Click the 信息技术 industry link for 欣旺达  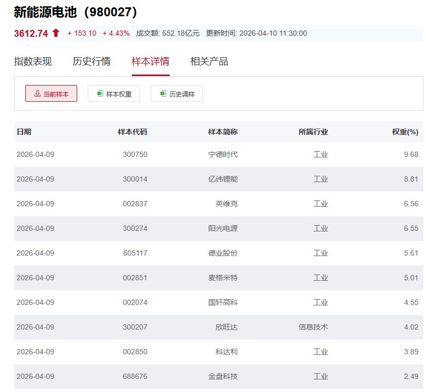(313, 326)
